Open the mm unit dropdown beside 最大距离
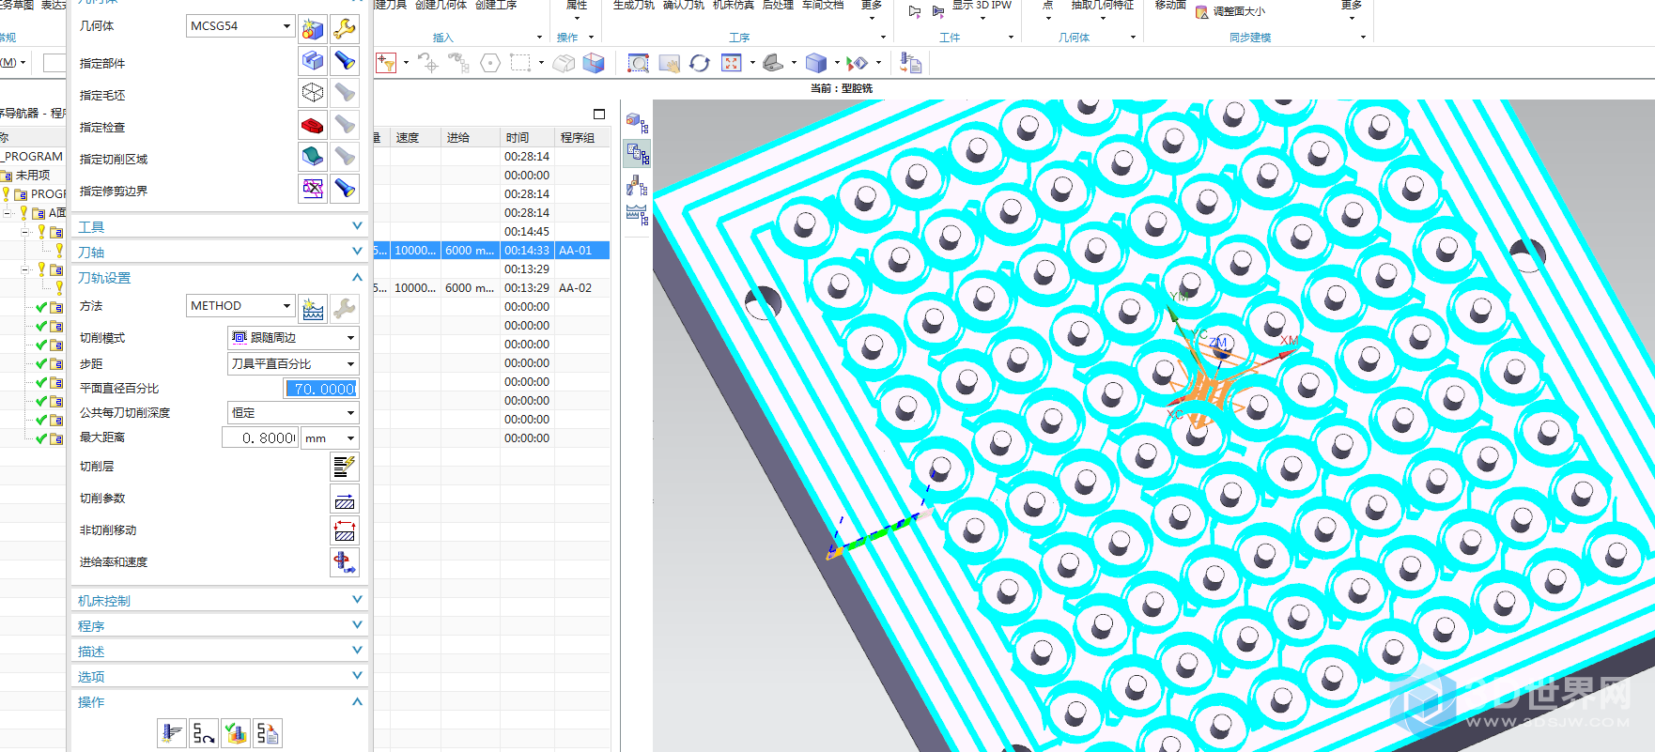 [x=330, y=437]
